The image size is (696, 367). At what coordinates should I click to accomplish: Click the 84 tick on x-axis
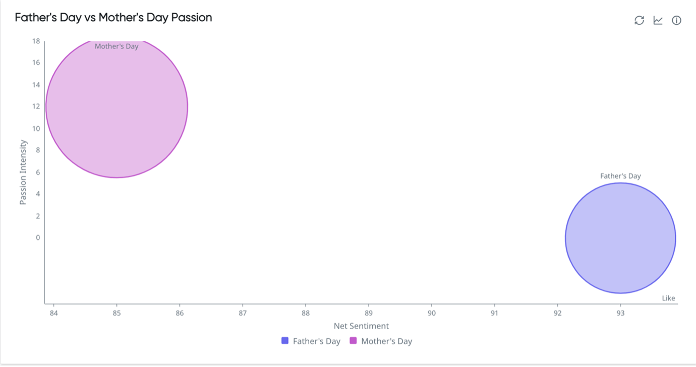tap(54, 313)
